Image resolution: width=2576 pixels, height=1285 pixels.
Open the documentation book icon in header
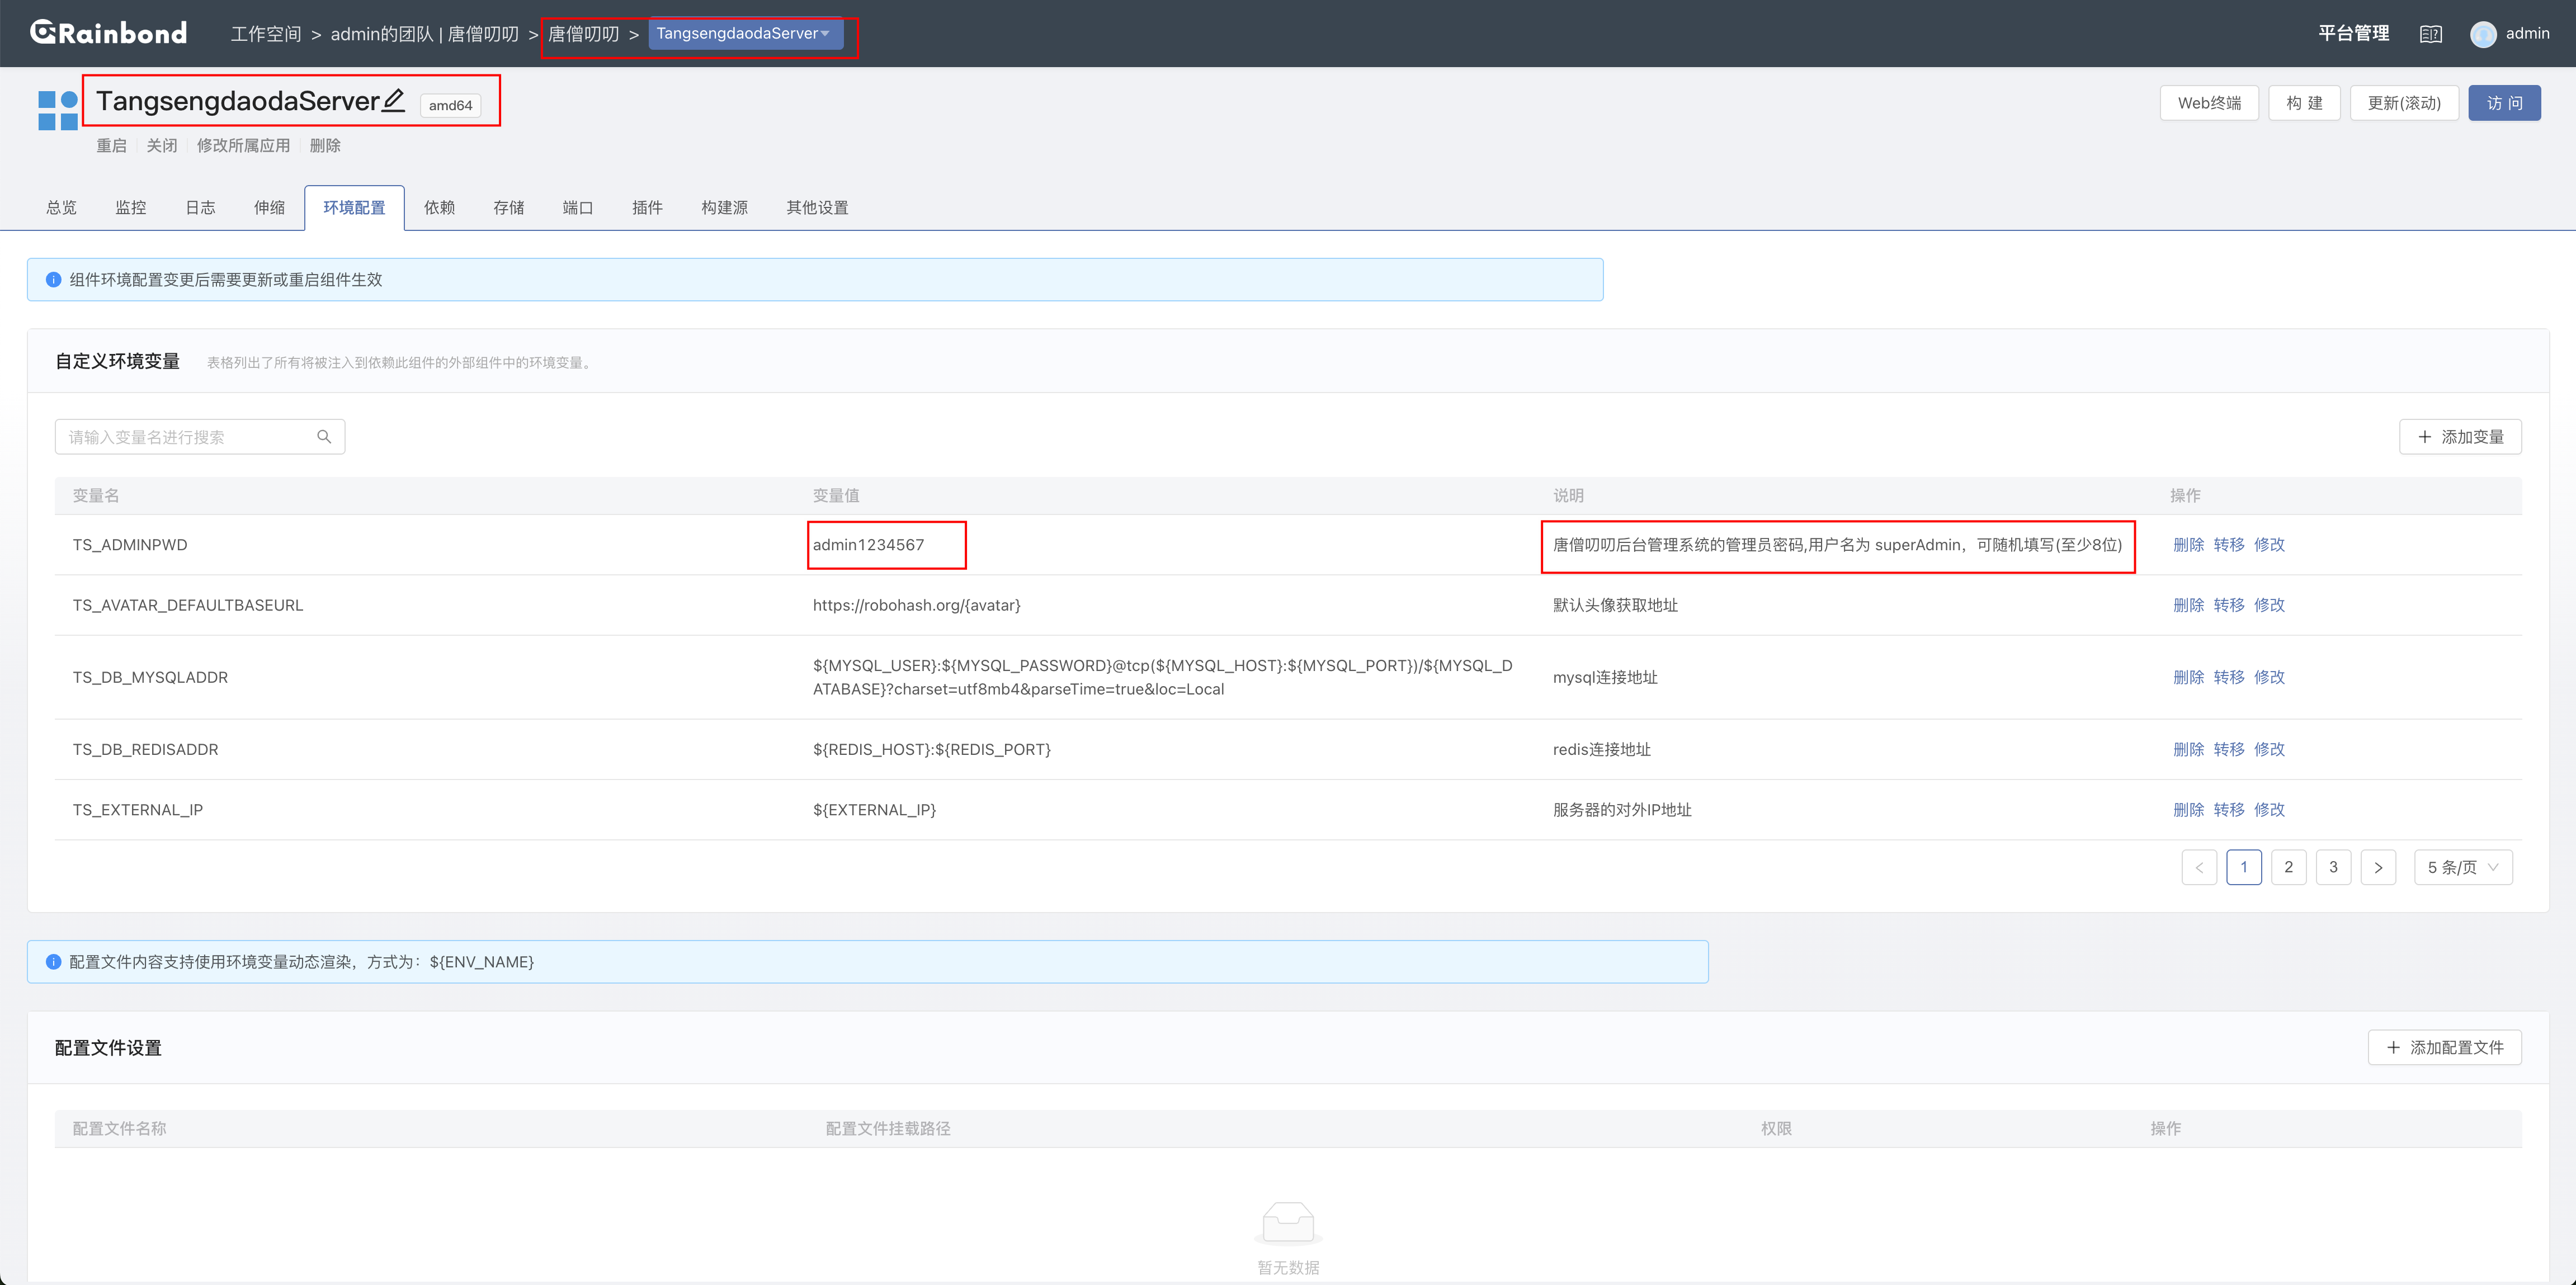click(2430, 34)
